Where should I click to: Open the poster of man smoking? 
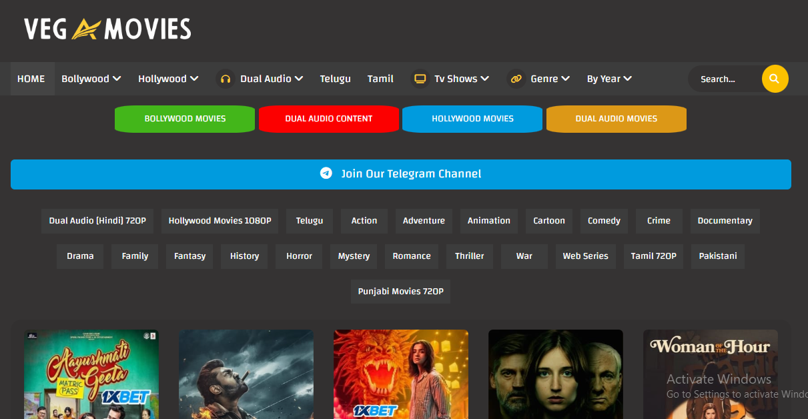coord(246,374)
